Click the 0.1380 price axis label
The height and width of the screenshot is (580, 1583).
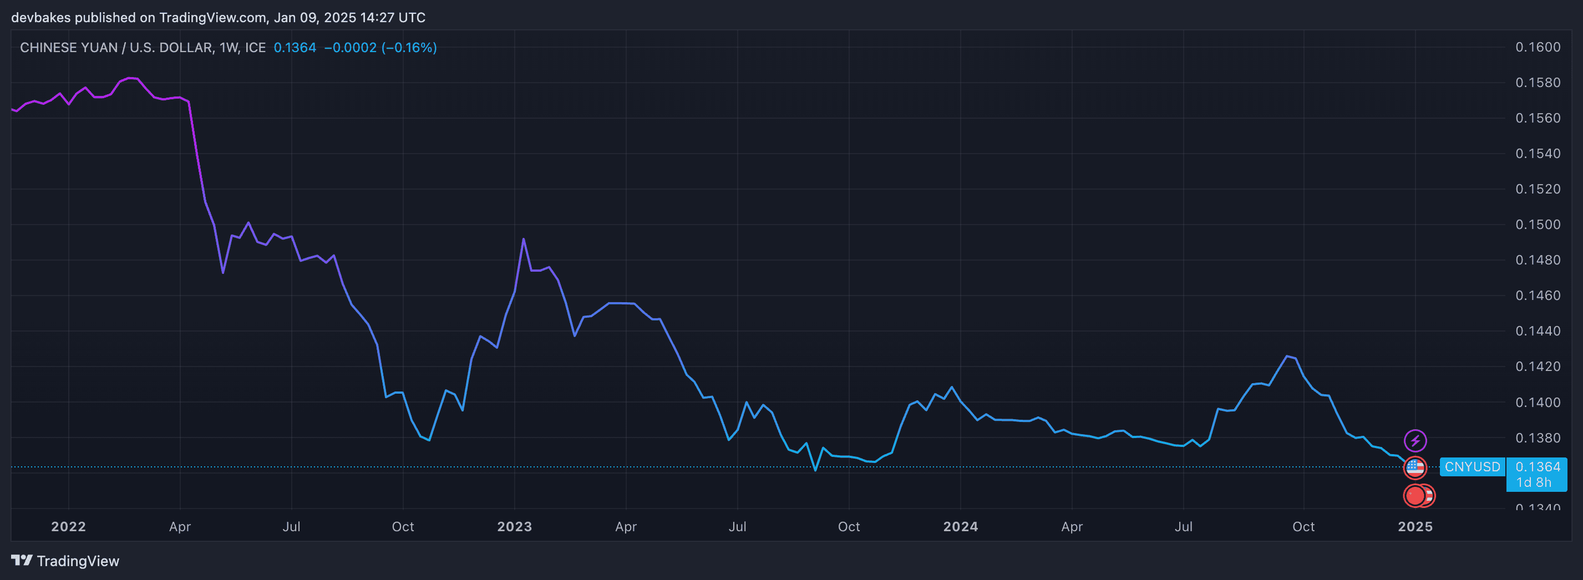(x=1538, y=438)
